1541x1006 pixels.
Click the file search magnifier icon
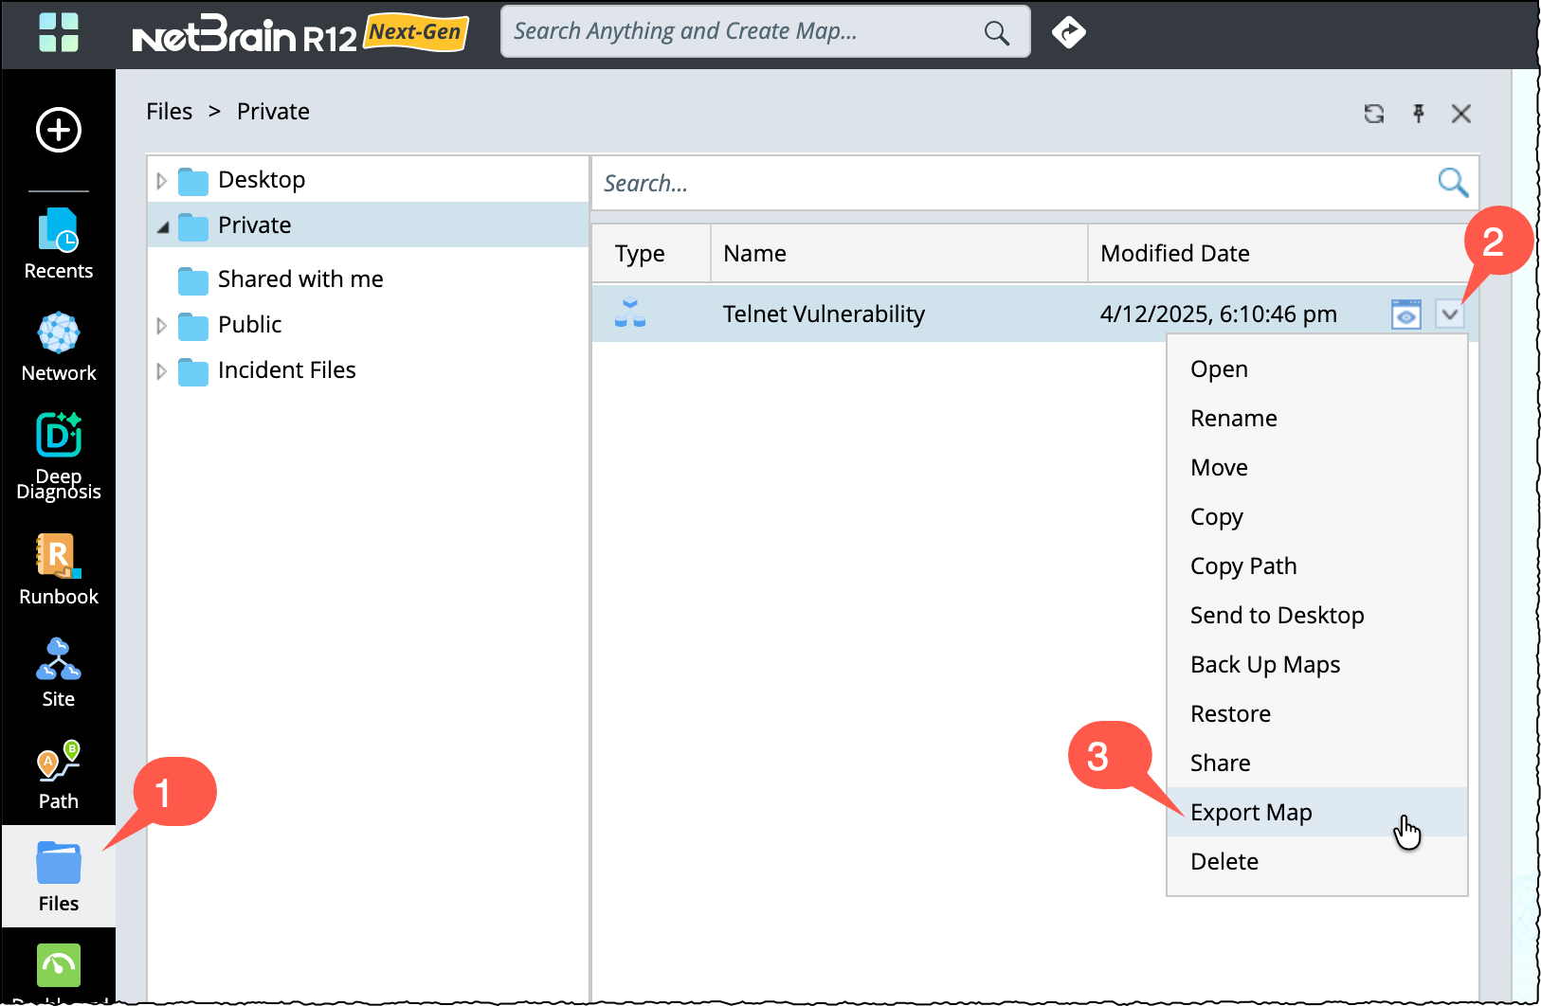pyautogui.click(x=1453, y=182)
